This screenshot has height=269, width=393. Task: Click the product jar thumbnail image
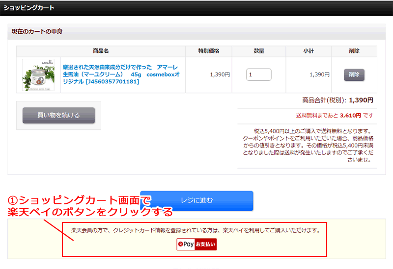coord(38,75)
